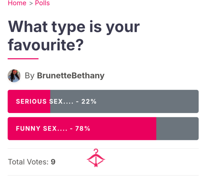This screenshot has width=211, height=177.
Task: Click the pink cupid hanger logo
Action: pos(96,158)
